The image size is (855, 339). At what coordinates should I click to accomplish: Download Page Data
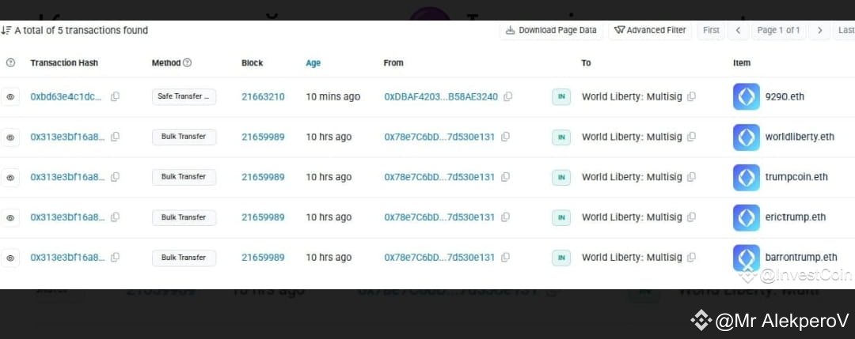coord(551,31)
